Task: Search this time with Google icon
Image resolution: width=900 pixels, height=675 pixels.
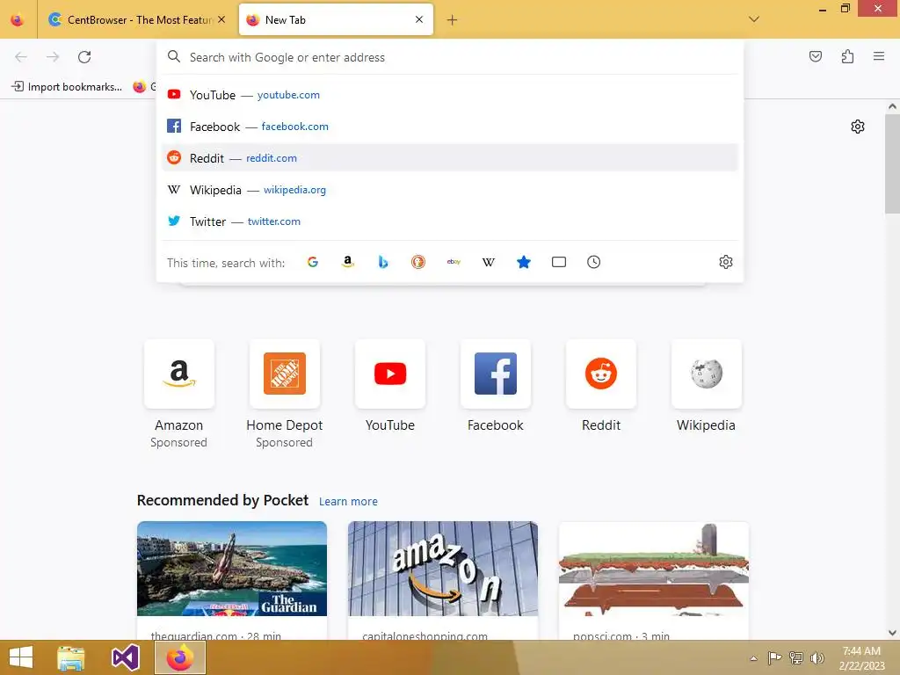Action: [313, 262]
